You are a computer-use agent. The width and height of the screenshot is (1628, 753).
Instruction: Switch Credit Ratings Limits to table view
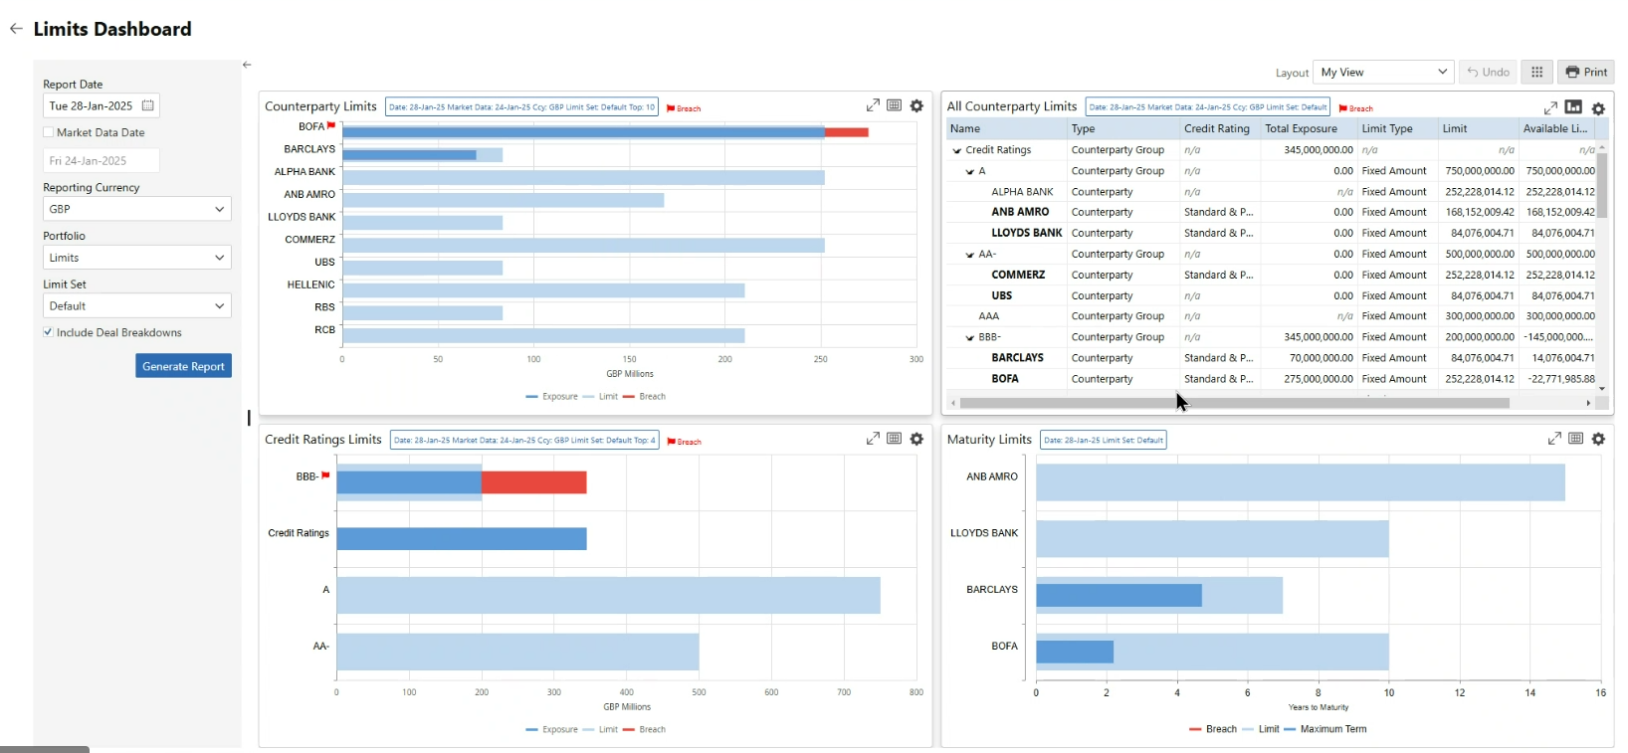tap(895, 439)
